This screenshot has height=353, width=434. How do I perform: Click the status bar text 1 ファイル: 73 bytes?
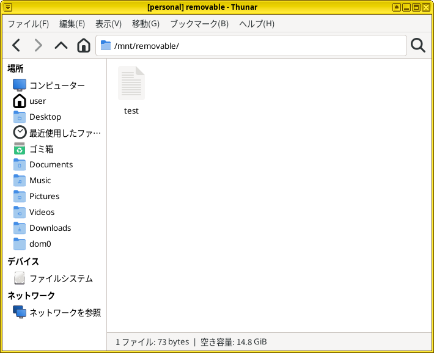[152, 342]
